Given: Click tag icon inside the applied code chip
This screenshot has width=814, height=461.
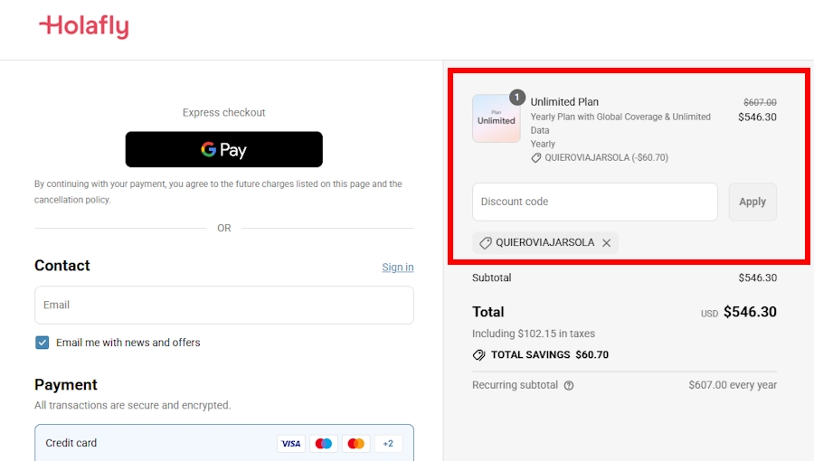Looking at the screenshot, I should (486, 243).
